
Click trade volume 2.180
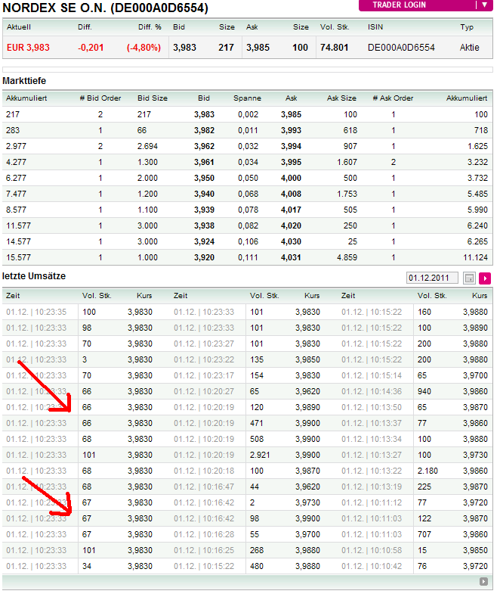pos(427,471)
